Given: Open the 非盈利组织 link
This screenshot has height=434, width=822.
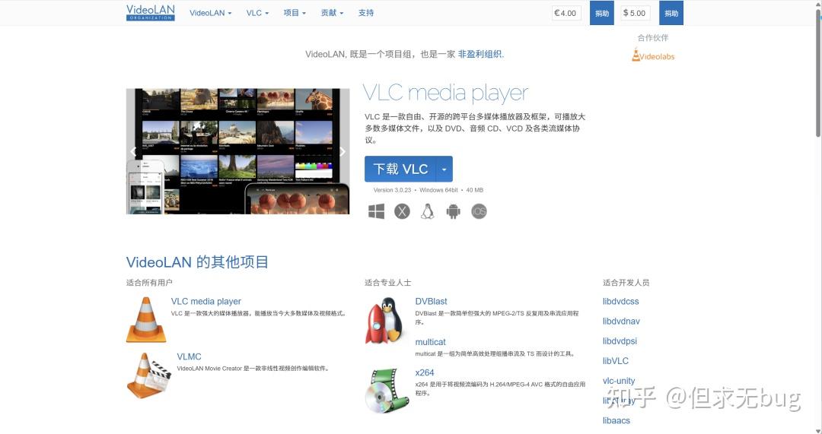Looking at the screenshot, I should [479, 54].
